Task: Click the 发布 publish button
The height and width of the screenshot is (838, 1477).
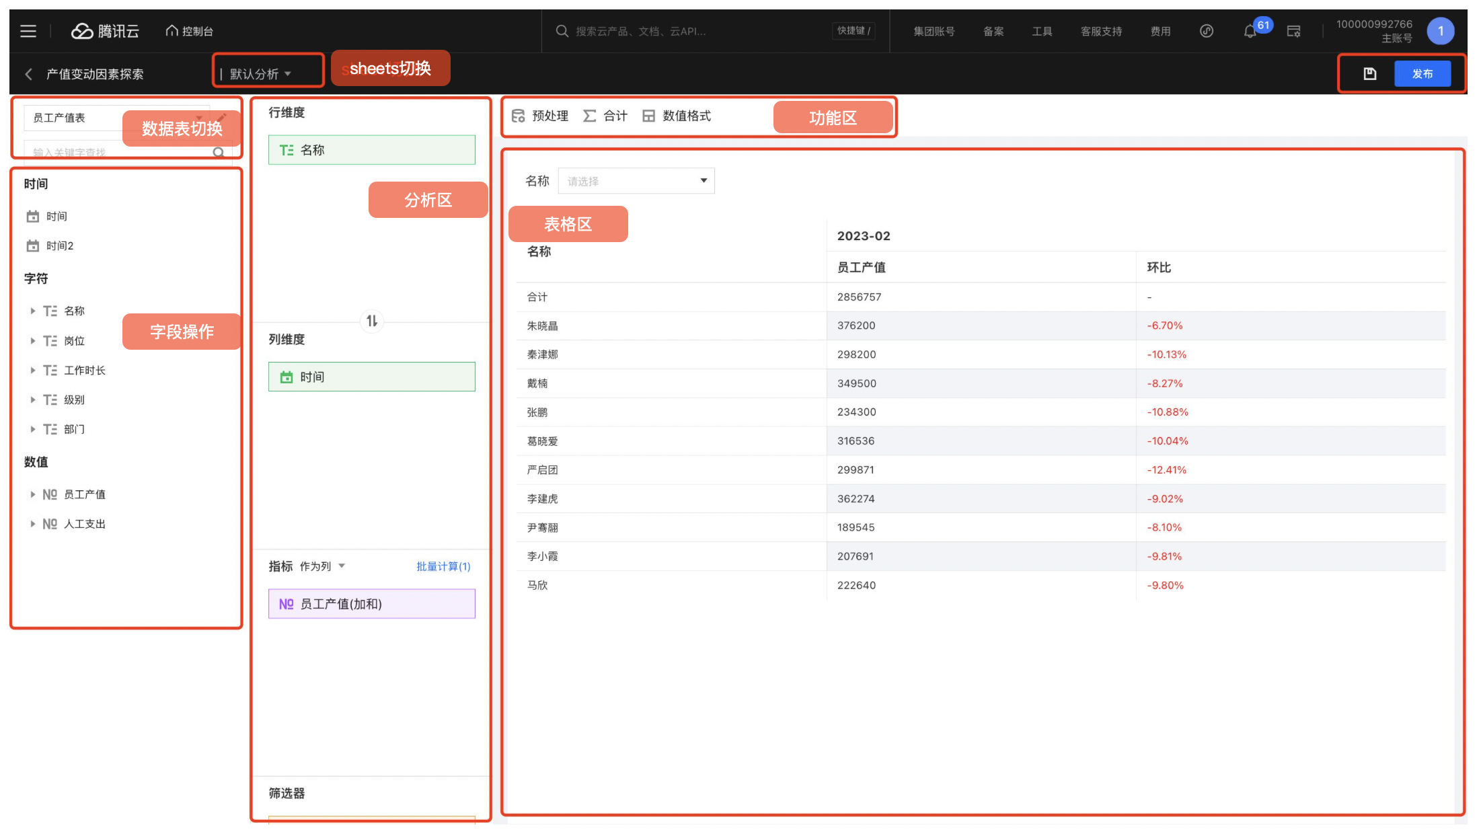Action: click(x=1422, y=74)
